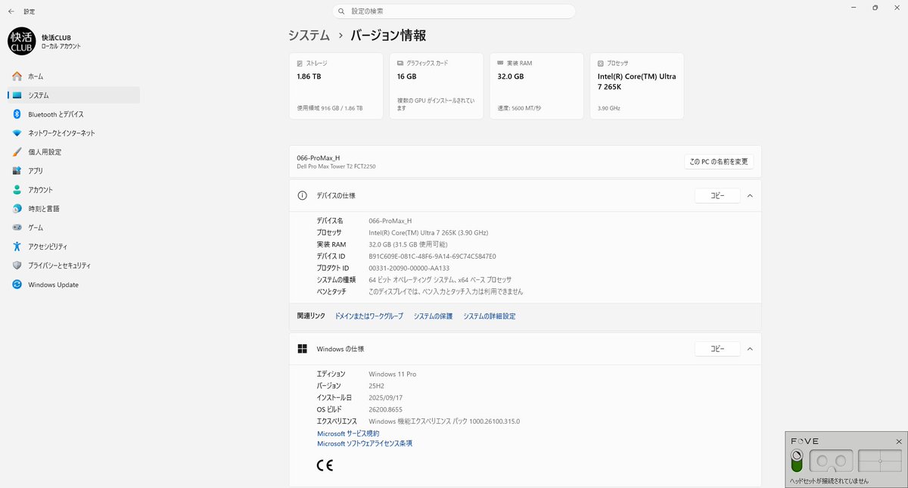Click the processor chip icon

coord(601,64)
